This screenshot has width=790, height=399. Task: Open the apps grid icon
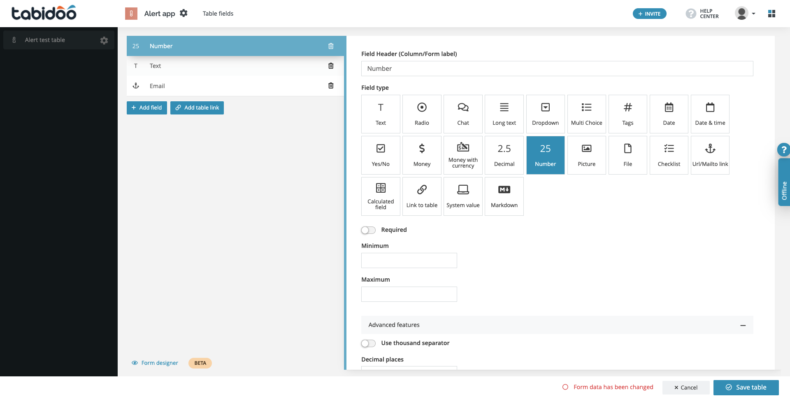[x=771, y=14]
